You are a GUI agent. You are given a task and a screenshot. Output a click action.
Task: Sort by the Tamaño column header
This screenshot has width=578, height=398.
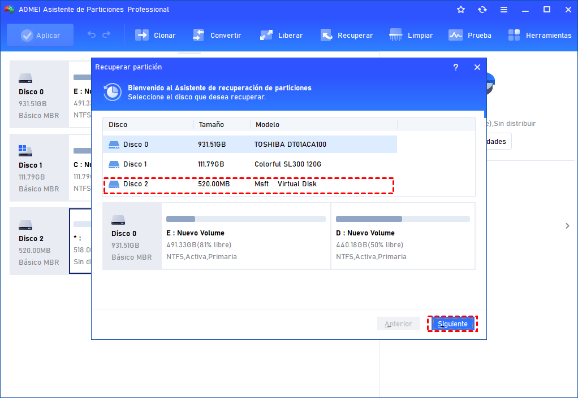pyautogui.click(x=212, y=125)
